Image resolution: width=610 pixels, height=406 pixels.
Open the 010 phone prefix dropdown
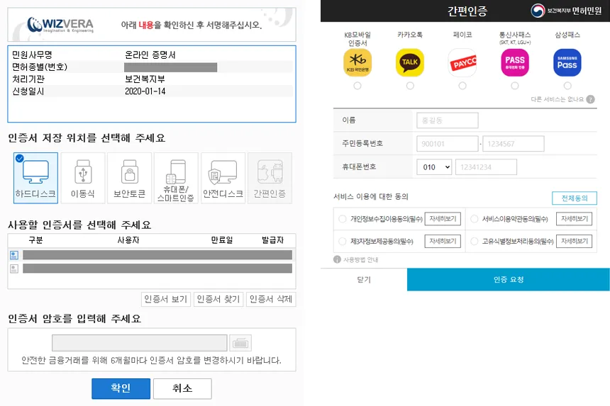pyautogui.click(x=434, y=167)
